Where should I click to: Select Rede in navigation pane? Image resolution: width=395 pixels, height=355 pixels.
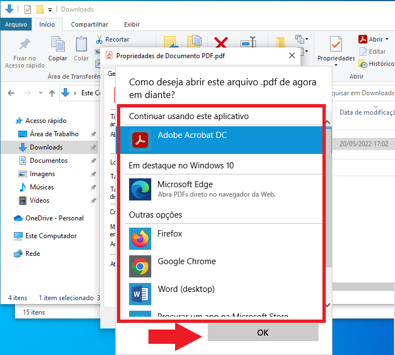27,254
